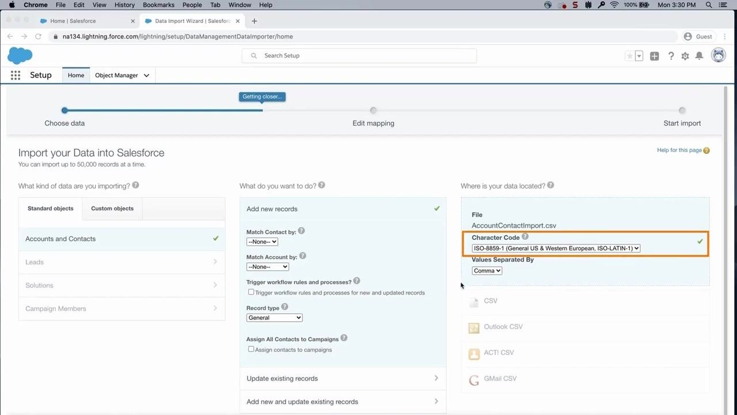Open the App Launcher grid icon
The image size is (737, 415).
16,75
